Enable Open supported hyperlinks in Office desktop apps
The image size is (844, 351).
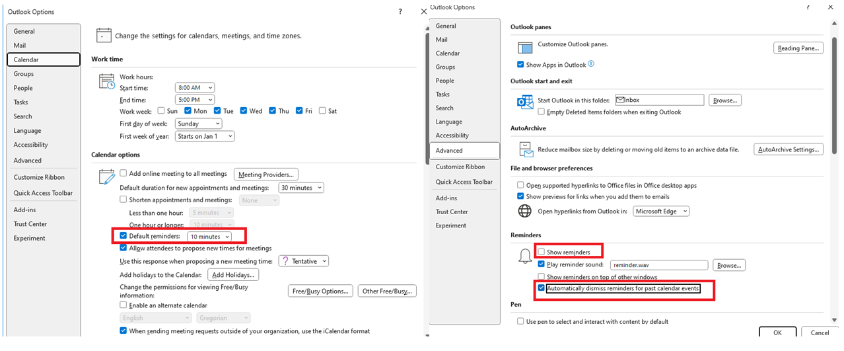(x=521, y=185)
